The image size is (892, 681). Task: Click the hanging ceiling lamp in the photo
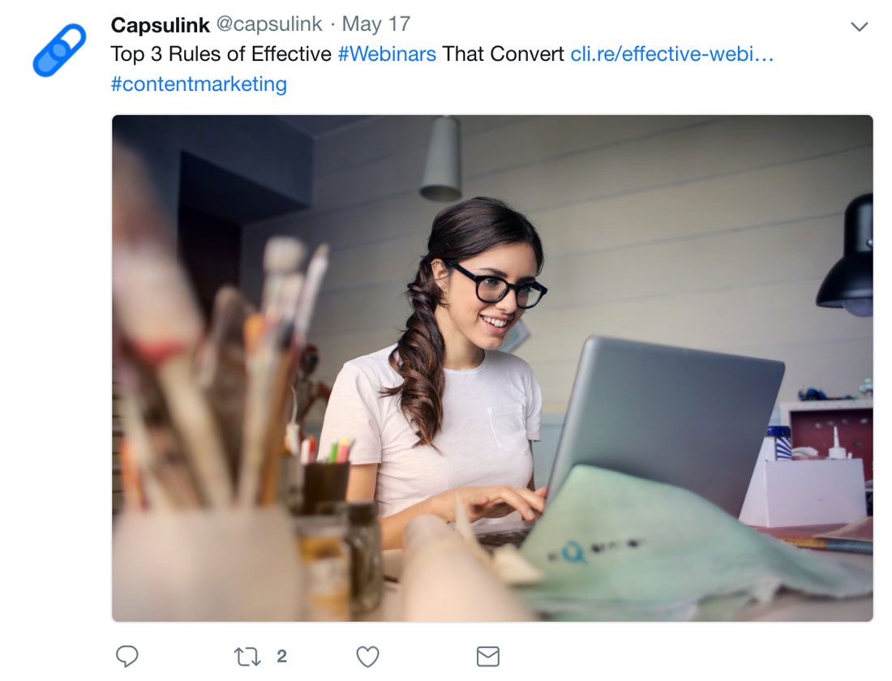(441, 158)
